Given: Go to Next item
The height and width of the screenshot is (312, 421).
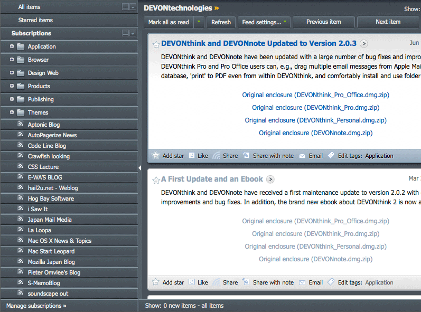Looking at the screenshot, I should [x=388, y=22].
